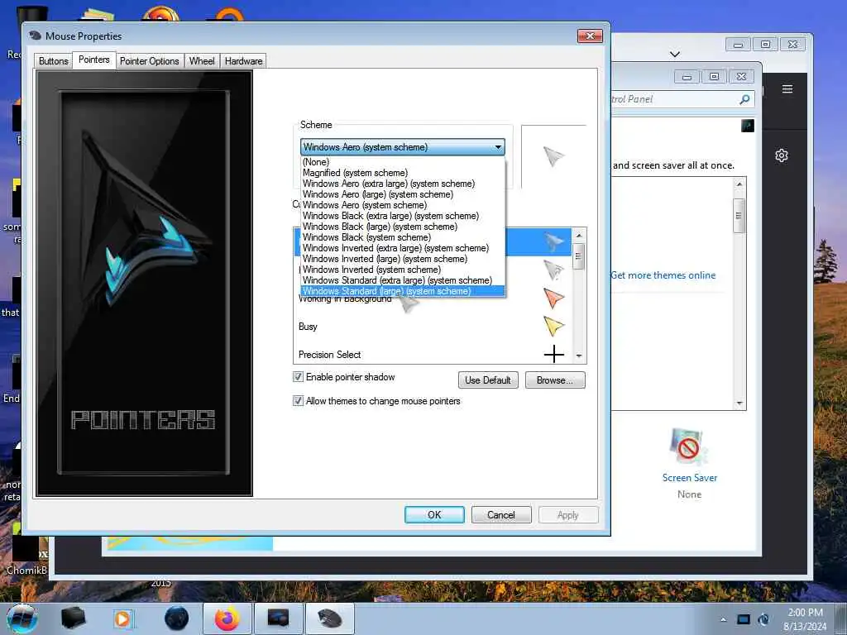The width and height of the screenshot is (847, 635).
Task: Close the Mouse Properties dialog
Action: pyautogui.click(x=590, y=36)
